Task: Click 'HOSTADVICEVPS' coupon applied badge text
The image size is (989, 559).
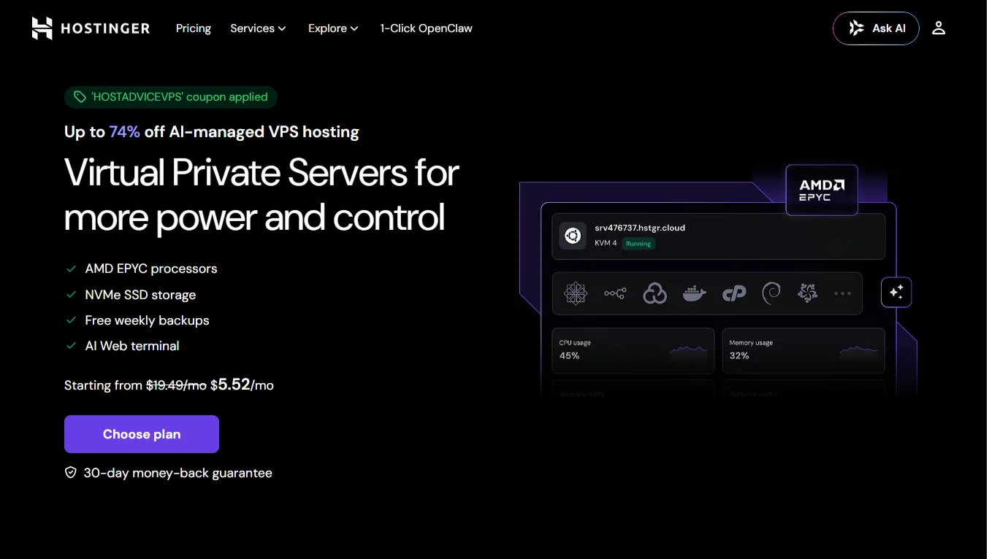Action: click(x=180, y=97)
